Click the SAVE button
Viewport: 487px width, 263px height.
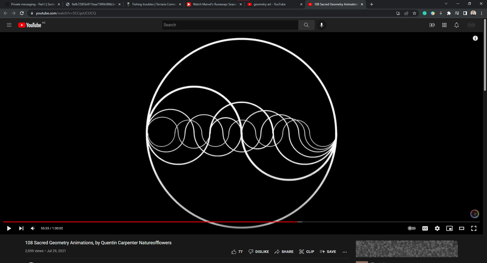click(x=328, y=252)
